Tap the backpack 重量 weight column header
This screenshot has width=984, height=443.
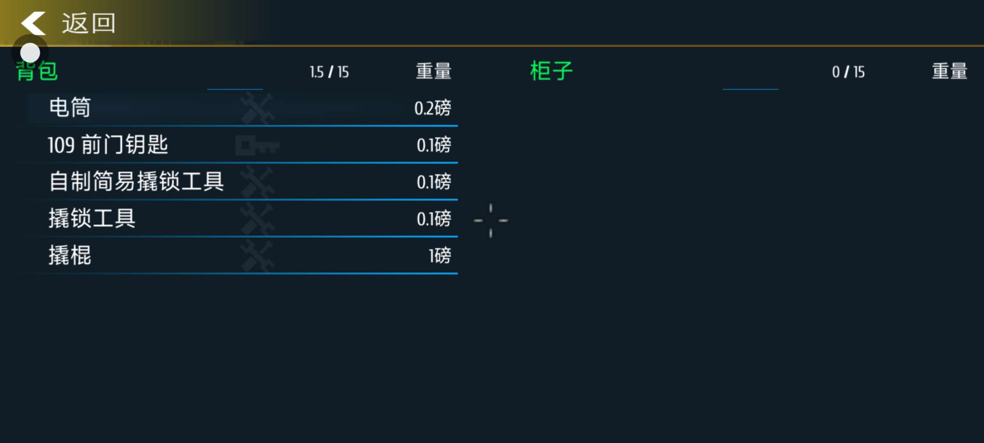click(x=433, y=71)
